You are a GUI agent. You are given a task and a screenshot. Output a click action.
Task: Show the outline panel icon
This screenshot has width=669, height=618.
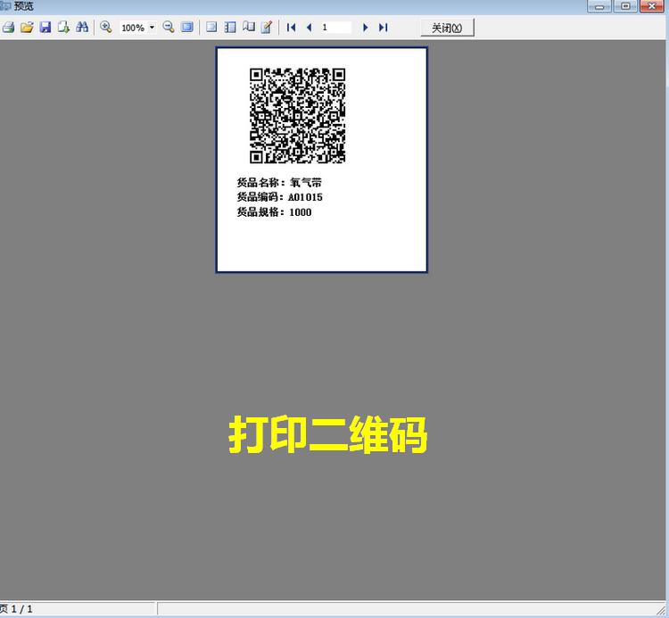[x=230, y=28]
